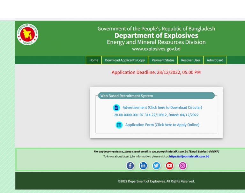Go to the Home menu item
This screenshot has width=245, height=193.
[x=94, y=60]
